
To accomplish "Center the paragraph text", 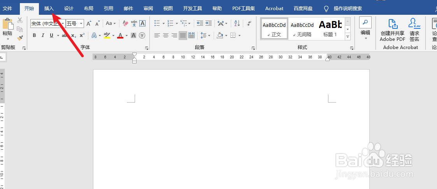I will coord(166,35).
